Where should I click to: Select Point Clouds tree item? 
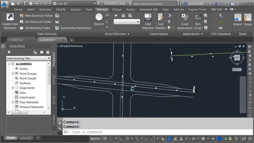[28, 78]
